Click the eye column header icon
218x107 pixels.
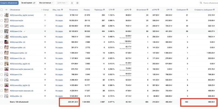tap(6, 10)
